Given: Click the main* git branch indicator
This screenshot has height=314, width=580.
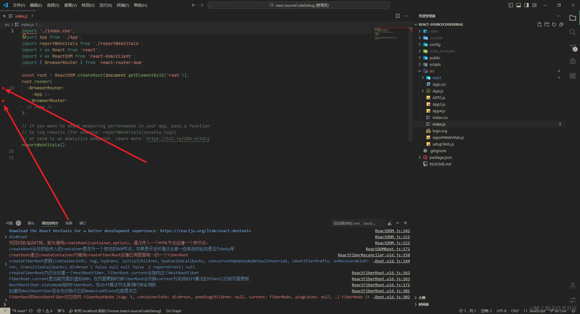Looking at the screenshot, I should (x=20, y=311).
